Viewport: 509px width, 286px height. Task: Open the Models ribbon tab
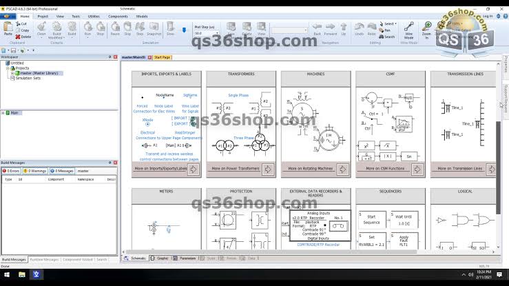142,17
